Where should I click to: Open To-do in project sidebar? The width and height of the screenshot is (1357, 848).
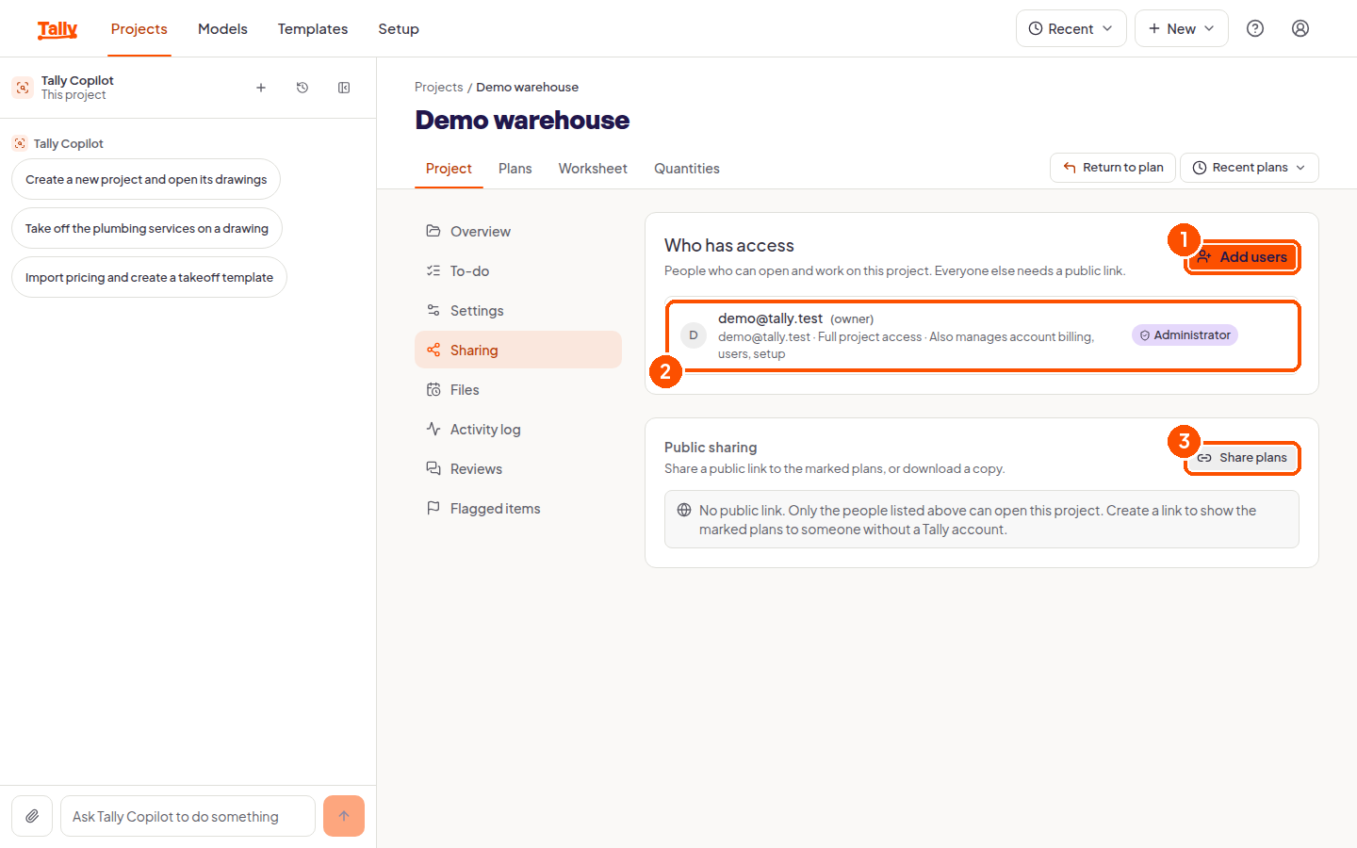point(518,271)
